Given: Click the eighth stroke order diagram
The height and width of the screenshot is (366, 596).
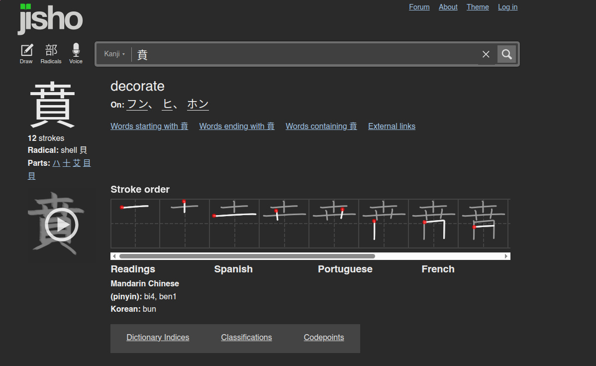Looking at the screenshot, I should (484, 224).
